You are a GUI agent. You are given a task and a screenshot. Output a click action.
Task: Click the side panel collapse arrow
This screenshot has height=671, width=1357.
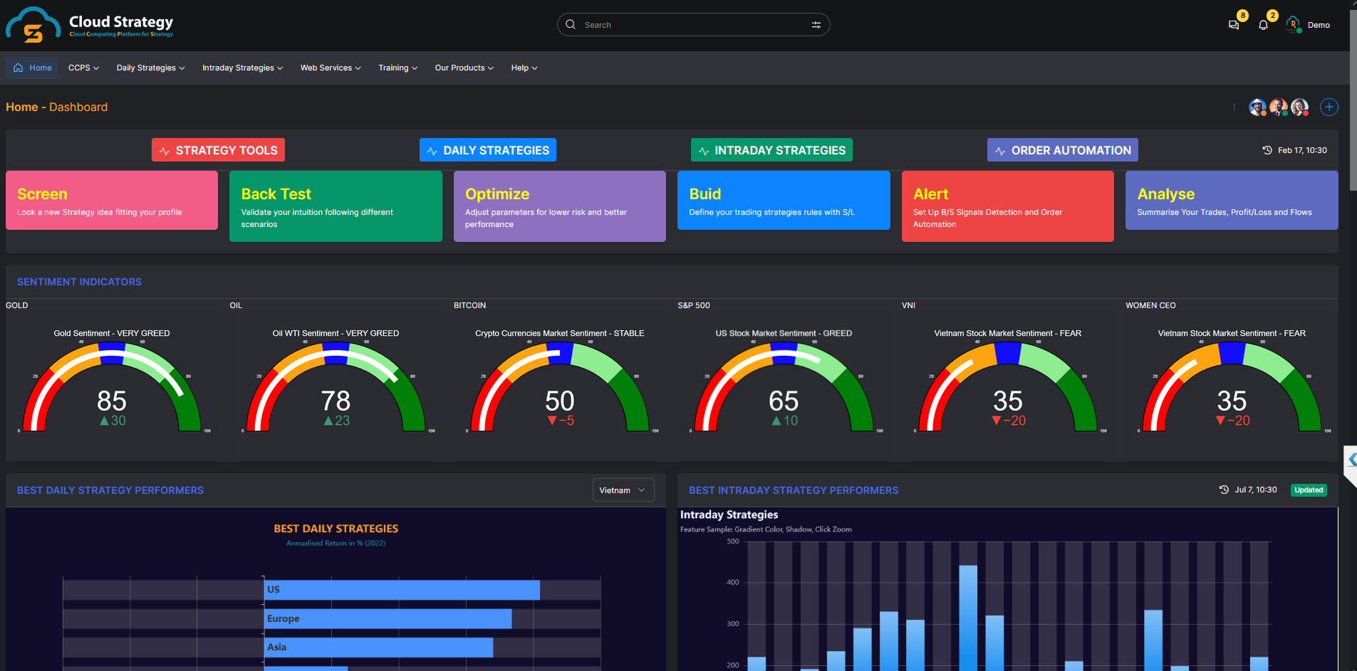click(x=1351, y=460)
